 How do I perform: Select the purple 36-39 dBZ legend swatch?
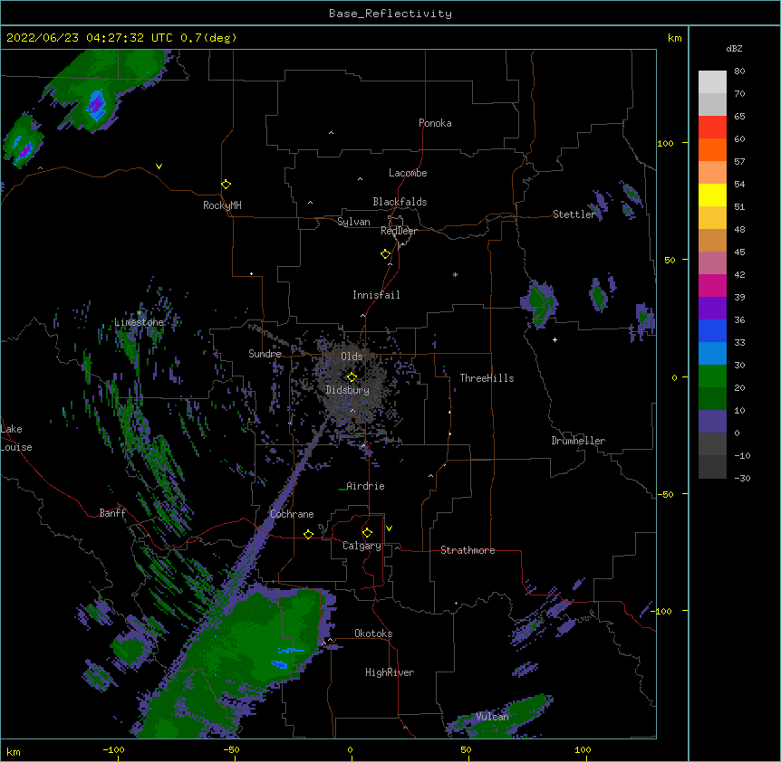tap(712, 308)
